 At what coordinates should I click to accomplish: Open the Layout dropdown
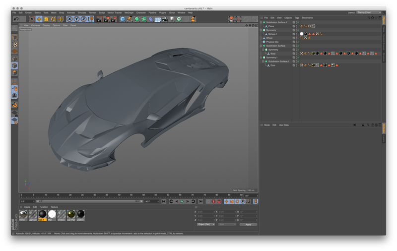coord(369,12)
